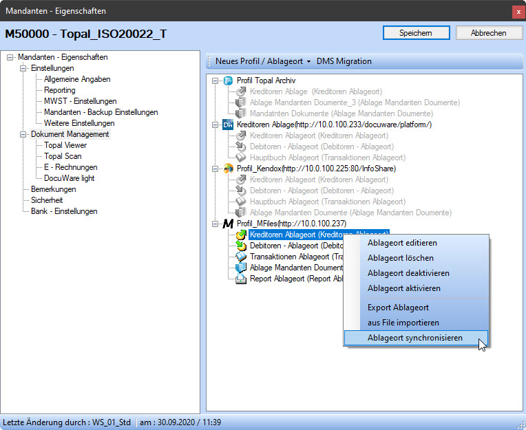This screenshot has height=430, width=526.
Task: Collapse the Dokument Management tree node
Action: pyautogui.click(x=23, y=134)
